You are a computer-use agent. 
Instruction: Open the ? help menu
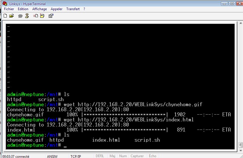[x=84, y=9]
